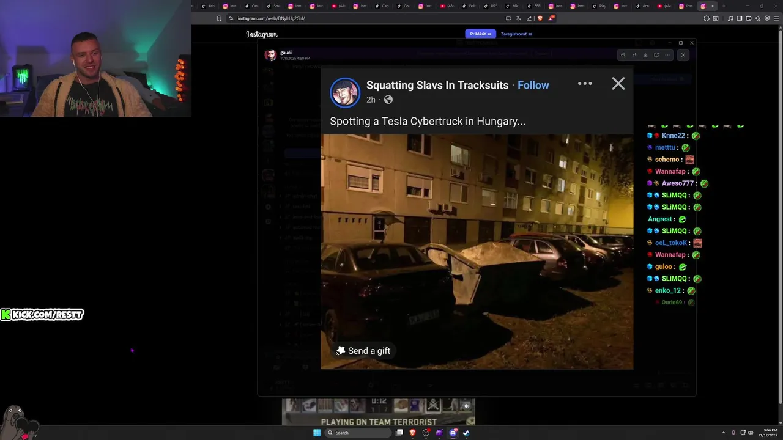Open Brave browser from the taskbar

click(x=412, y=433)
